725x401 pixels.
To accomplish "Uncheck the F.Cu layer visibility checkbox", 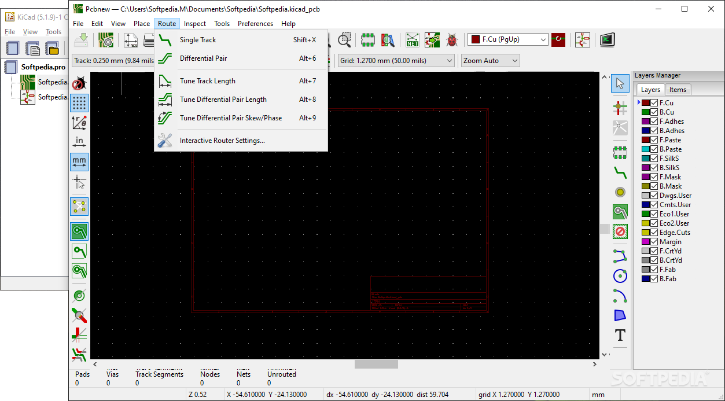I will point(654,103).
